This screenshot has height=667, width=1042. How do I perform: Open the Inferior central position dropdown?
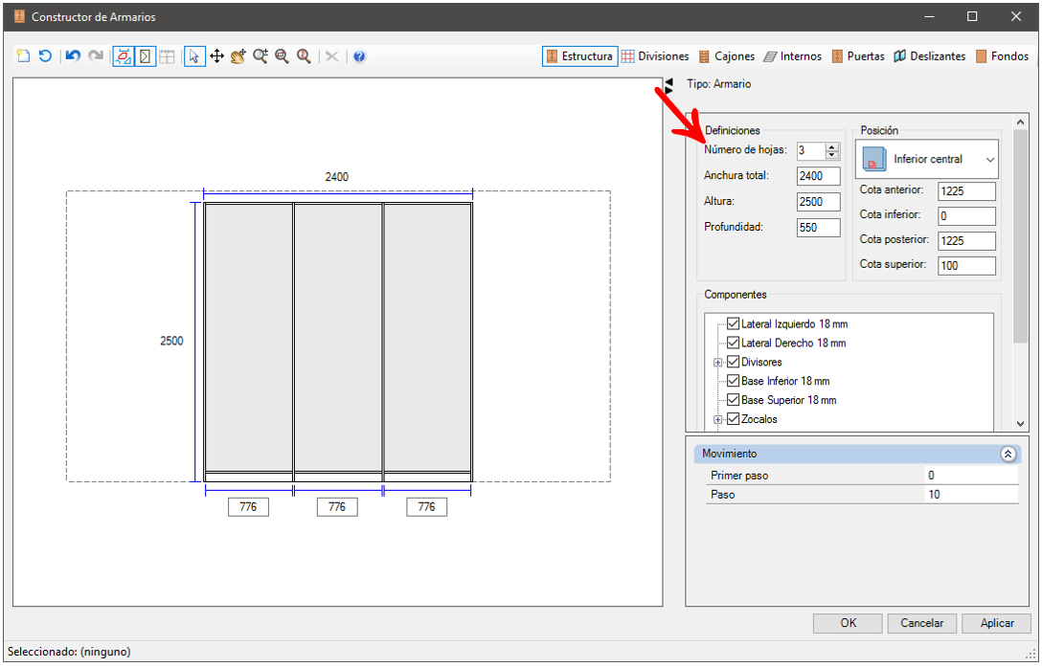tap(927, 160)
